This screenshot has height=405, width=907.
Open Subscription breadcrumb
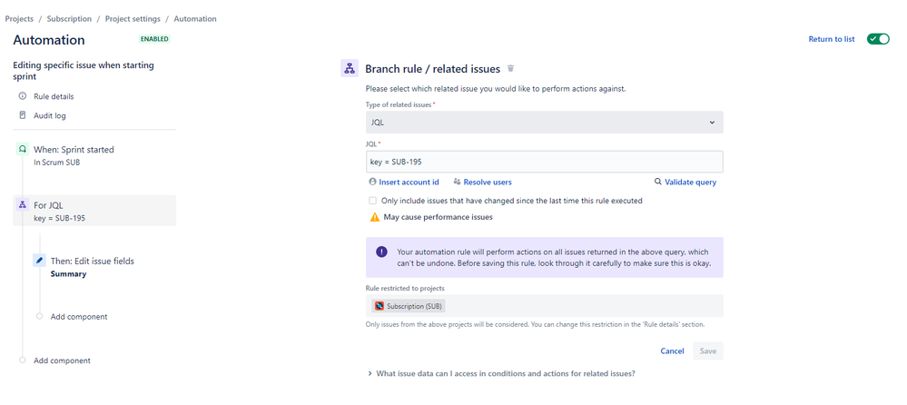pos(69,18)
